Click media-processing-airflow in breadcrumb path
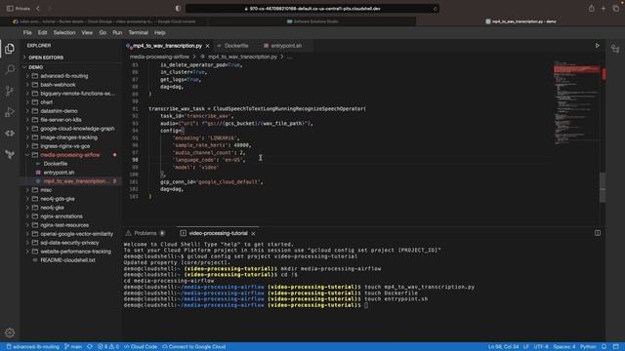This screenshot has height=351, width=625. [x=159, y=57]
